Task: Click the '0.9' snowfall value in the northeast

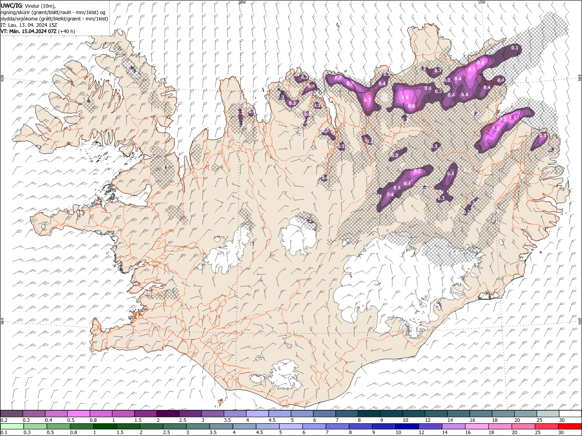Action: point(503,119)
